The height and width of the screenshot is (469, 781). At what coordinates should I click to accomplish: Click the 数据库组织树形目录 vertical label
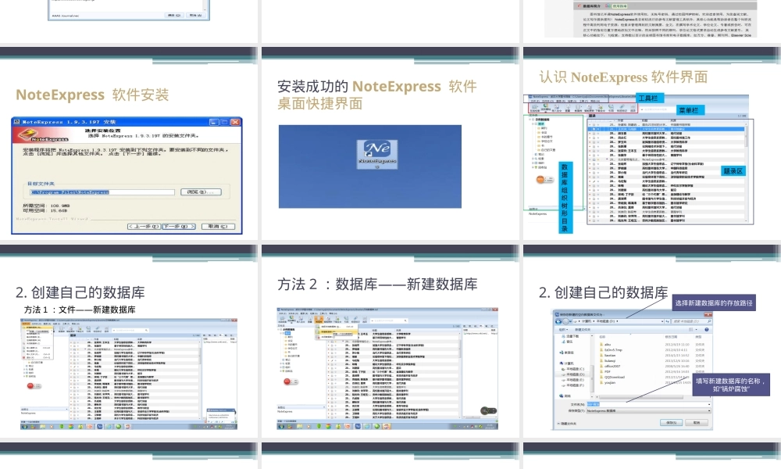565,197
